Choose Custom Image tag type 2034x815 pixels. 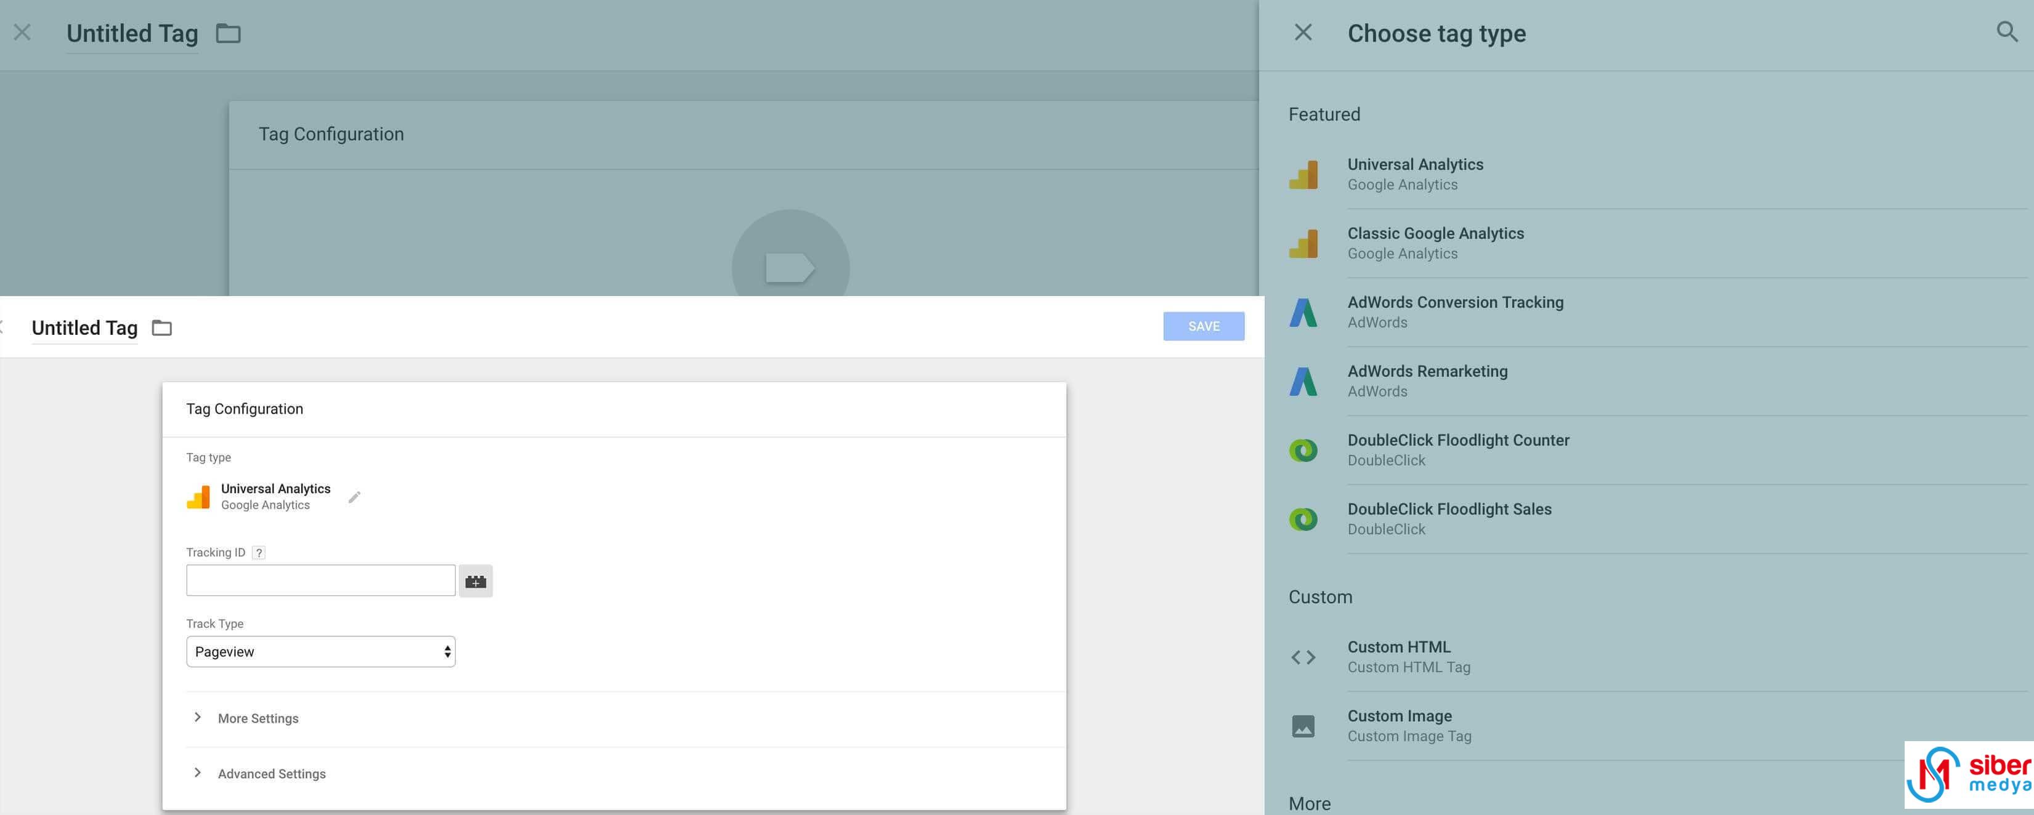click(1658, 726)
